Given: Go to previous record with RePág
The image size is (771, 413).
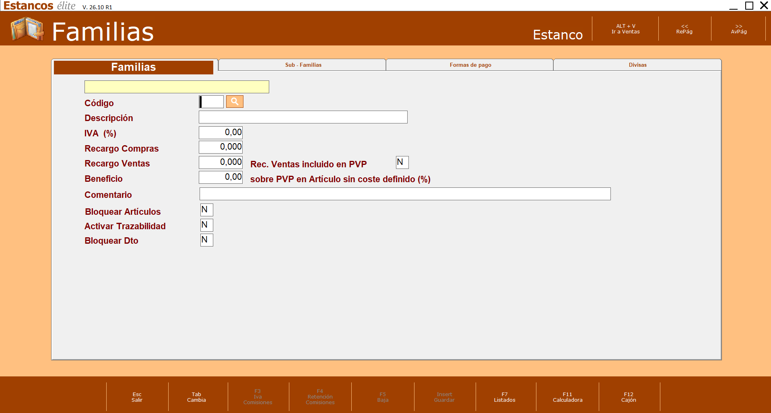Looking at the screenshot, I should click(684, 29).
